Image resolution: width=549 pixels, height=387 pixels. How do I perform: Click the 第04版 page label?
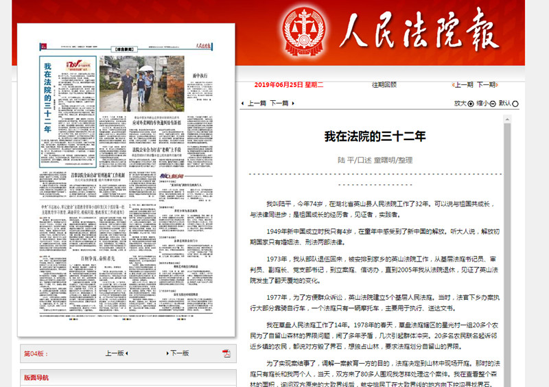point(36,354)
